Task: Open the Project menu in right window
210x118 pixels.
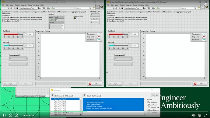Action: 122,5
